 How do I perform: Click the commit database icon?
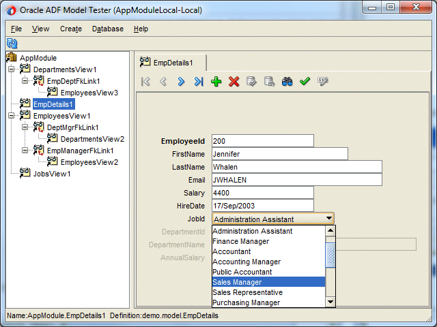[252, 82]
